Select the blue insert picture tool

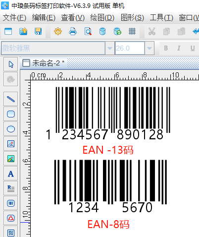pyautogui.click(x=11, y=144)
